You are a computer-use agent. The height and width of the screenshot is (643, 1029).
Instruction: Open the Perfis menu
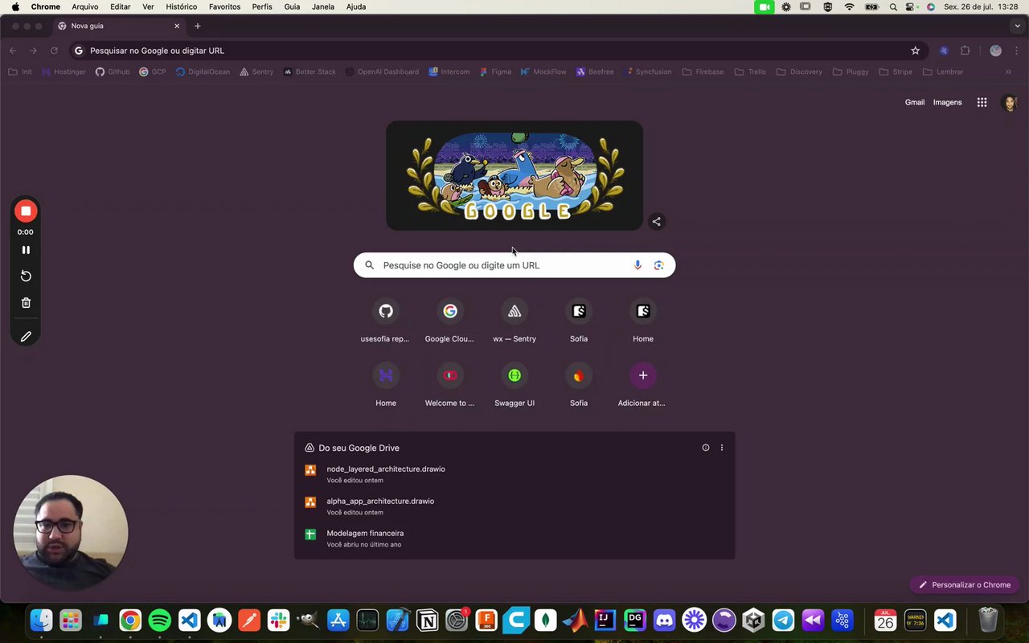[x=262, y=6]
